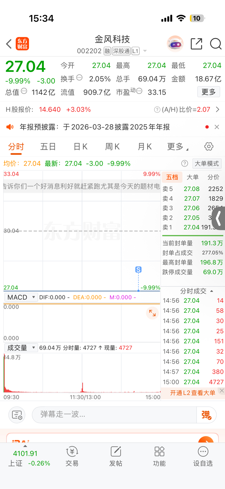Expand the stock title dropdown arrow
The height and width of the screenshot is (489, 225).
coord(145,51)
